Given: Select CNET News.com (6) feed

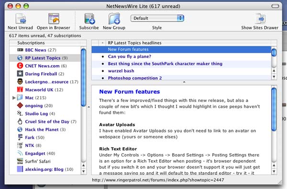Looking at the screenshot, I should click(x=45, y=66).
